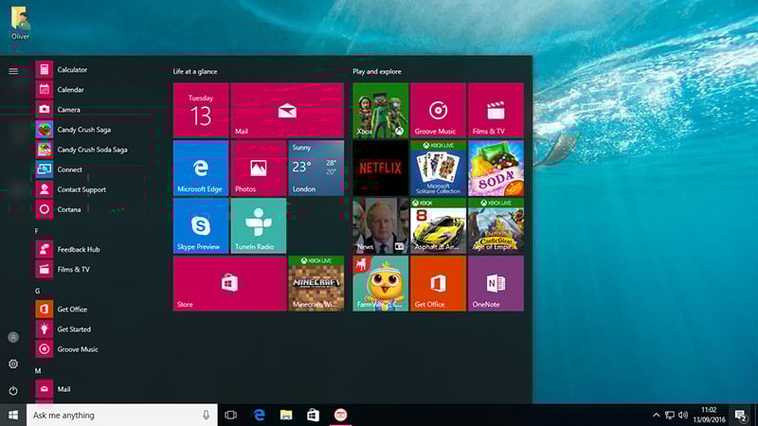Open the News tile

(381, 225)
